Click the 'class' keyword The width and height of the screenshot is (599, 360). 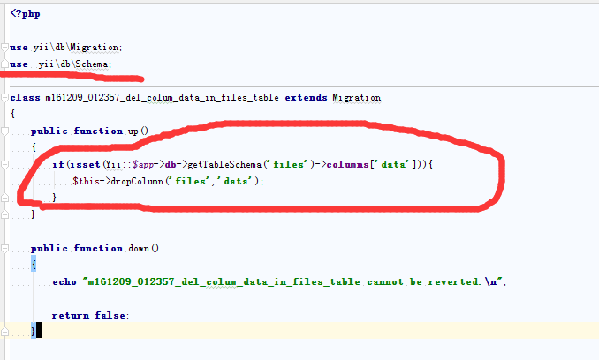tap(26, 98)
